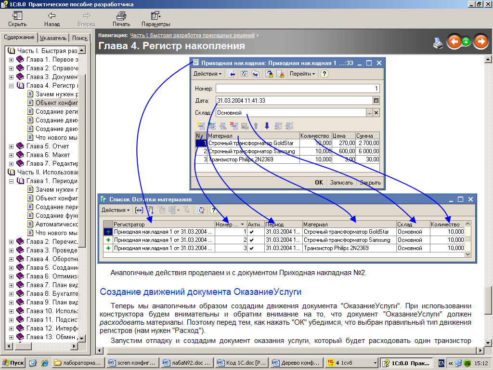
Task: Expand the Глава 5. Отчет tree node
Action: (11, 146)
